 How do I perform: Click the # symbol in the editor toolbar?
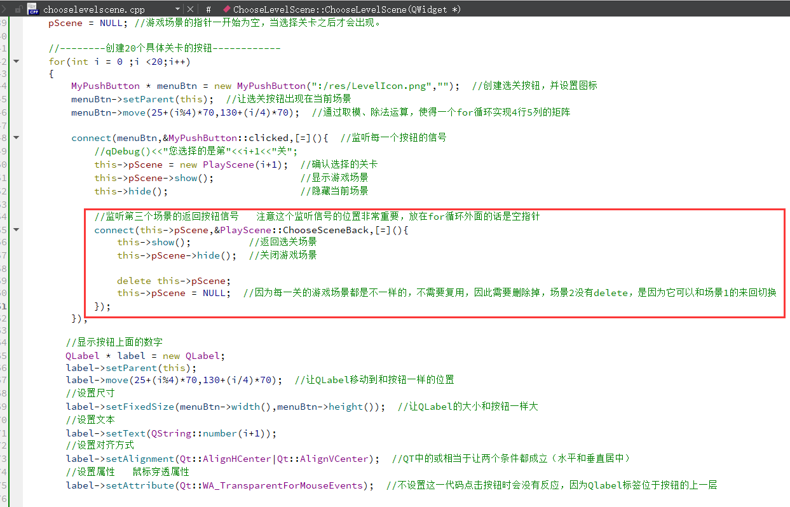[x=208, y=10]
